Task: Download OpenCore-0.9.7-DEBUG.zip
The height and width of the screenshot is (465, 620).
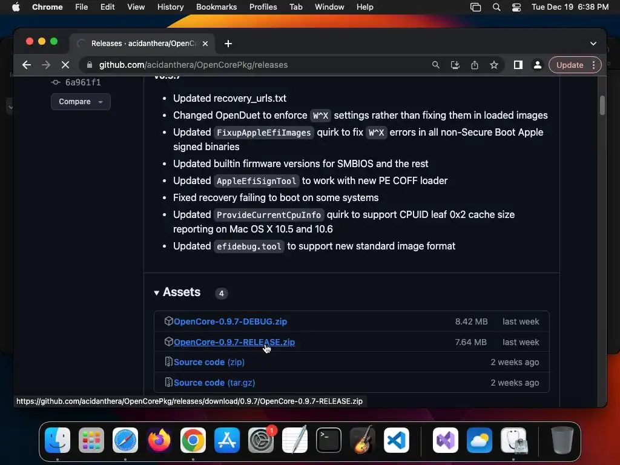Action: pos(230,322)
